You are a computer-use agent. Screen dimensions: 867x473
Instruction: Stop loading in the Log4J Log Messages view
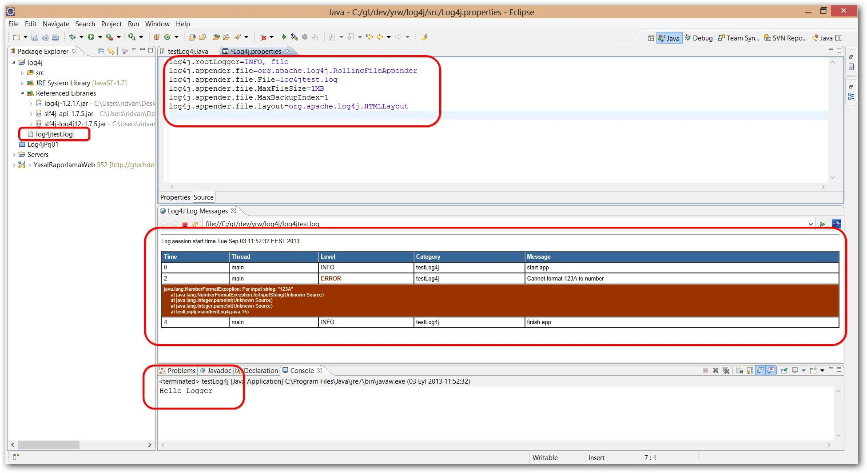click(x=185, y=224)
